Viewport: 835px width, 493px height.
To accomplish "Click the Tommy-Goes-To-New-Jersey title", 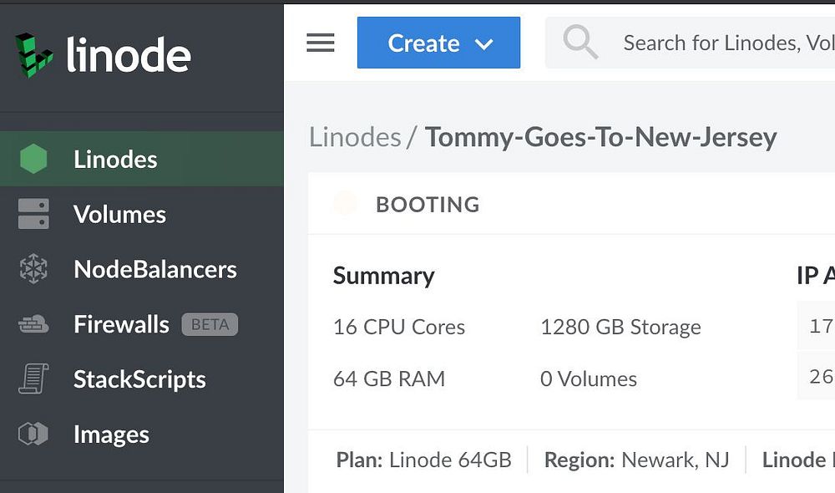I will click(600, 136).
